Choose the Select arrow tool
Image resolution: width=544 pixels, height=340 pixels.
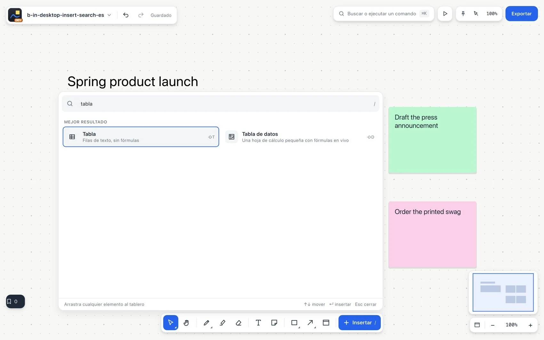[x=171, y=323]
